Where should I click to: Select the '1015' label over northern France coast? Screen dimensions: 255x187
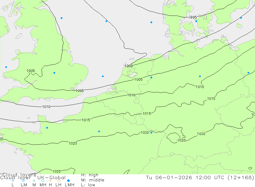click(x=86, y=120)
